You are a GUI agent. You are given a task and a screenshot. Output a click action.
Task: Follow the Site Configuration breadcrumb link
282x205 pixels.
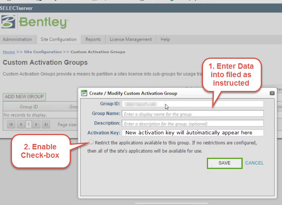(43, 52)
